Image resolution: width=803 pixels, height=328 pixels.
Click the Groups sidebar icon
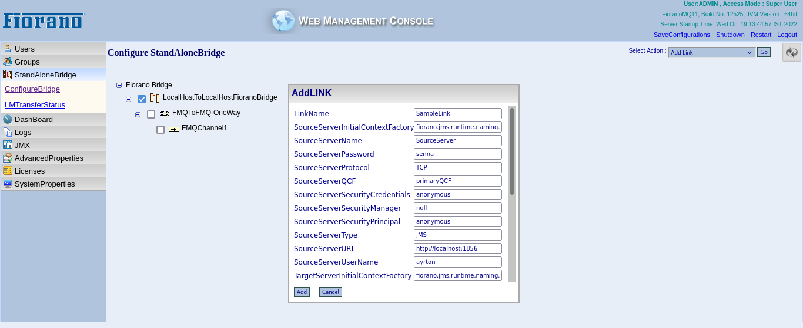(8, 62)
